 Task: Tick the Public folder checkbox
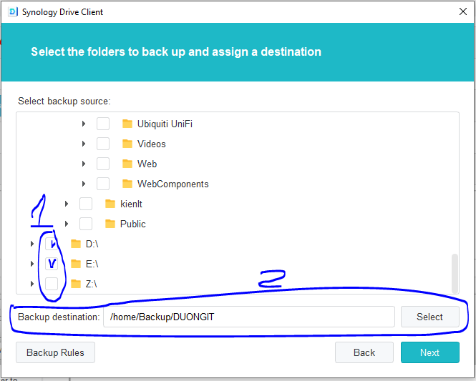tap(86, 224)
